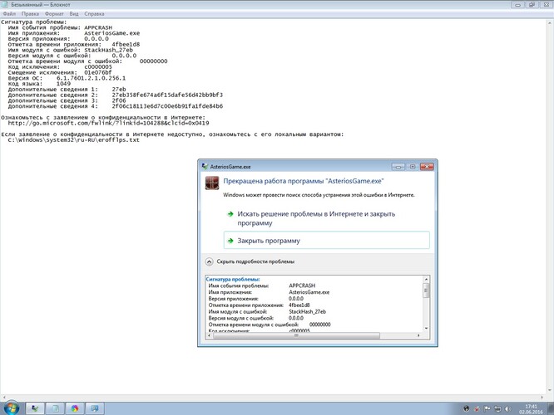
Task: Click OS version 6.1.7601.2.1.0.256.1 in Notepad
Action: (92, 78)
